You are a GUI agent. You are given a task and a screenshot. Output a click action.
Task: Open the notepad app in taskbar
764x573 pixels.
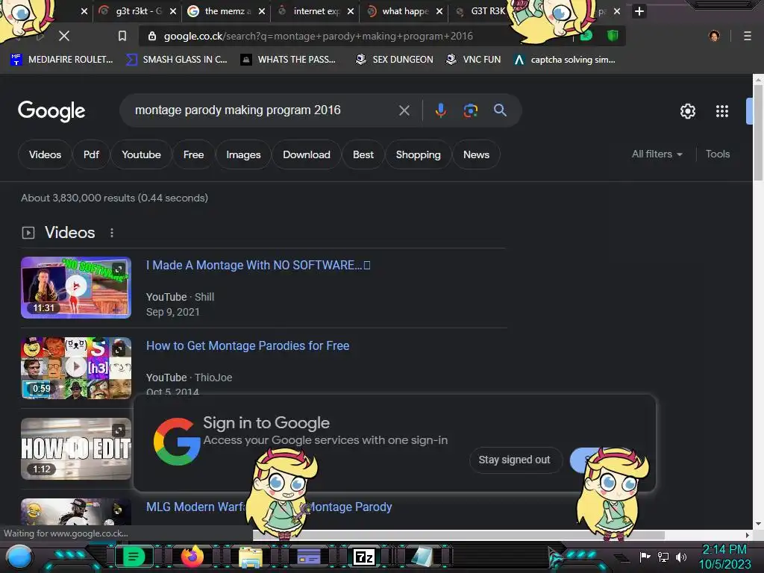pyautogui.click(x=422, y=557)
